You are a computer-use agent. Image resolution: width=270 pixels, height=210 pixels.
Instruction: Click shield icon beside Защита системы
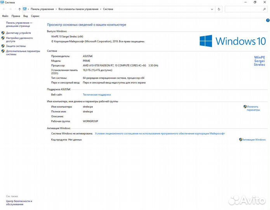3,46
